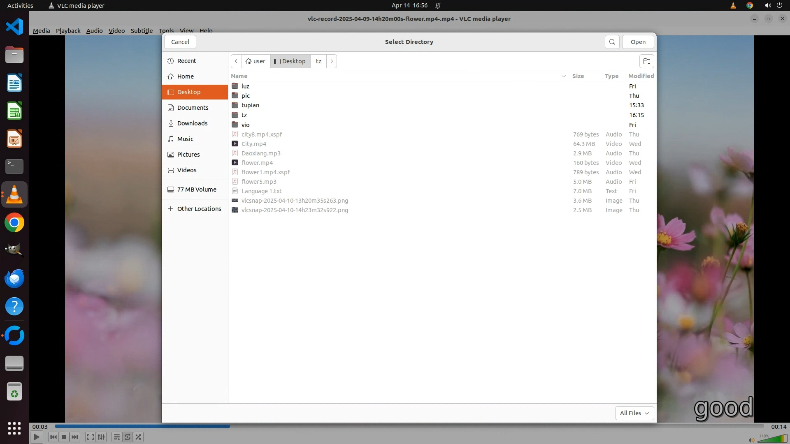The image size is (790, 444).
Task: Click the VLC volume slider
Action: 771,439
